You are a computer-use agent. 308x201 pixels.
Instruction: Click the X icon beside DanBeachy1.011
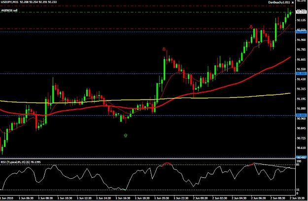point(293,2)
